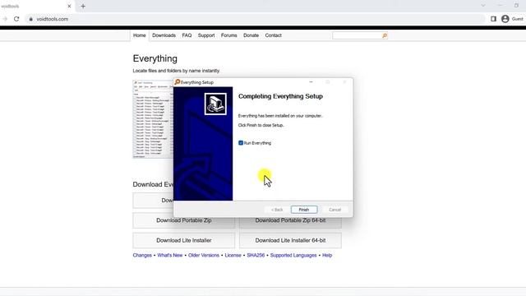The width and height of the screenshot is (526, 296).
Task: Reload the page with refresh icon
Action: [x=16, y=19]
